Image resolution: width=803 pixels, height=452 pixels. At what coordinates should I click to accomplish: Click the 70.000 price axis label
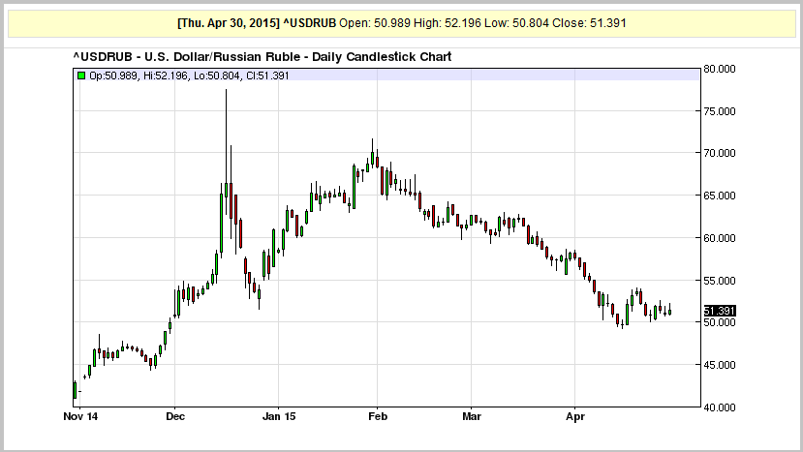pyautogui.click(x=720, y=153)
